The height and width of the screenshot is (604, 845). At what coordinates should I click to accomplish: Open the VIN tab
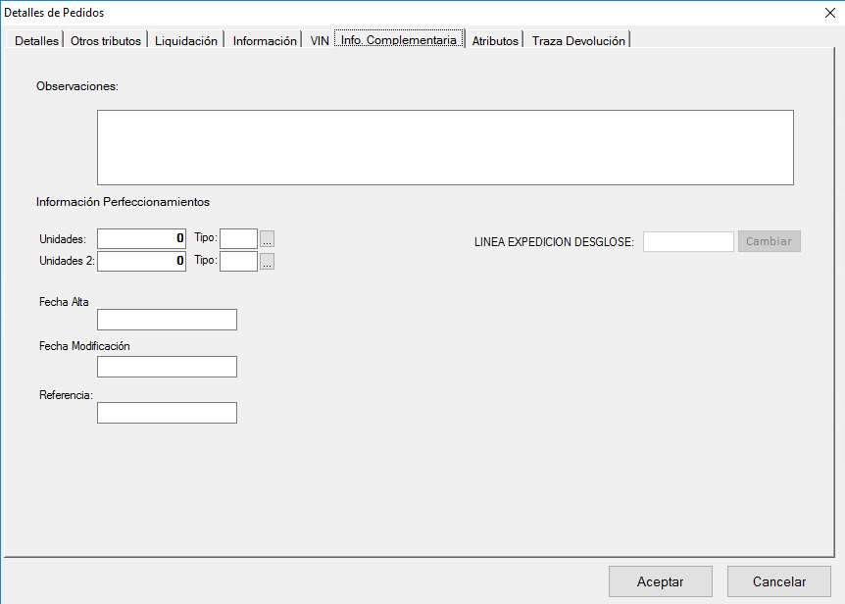click(x=320, y=41)
